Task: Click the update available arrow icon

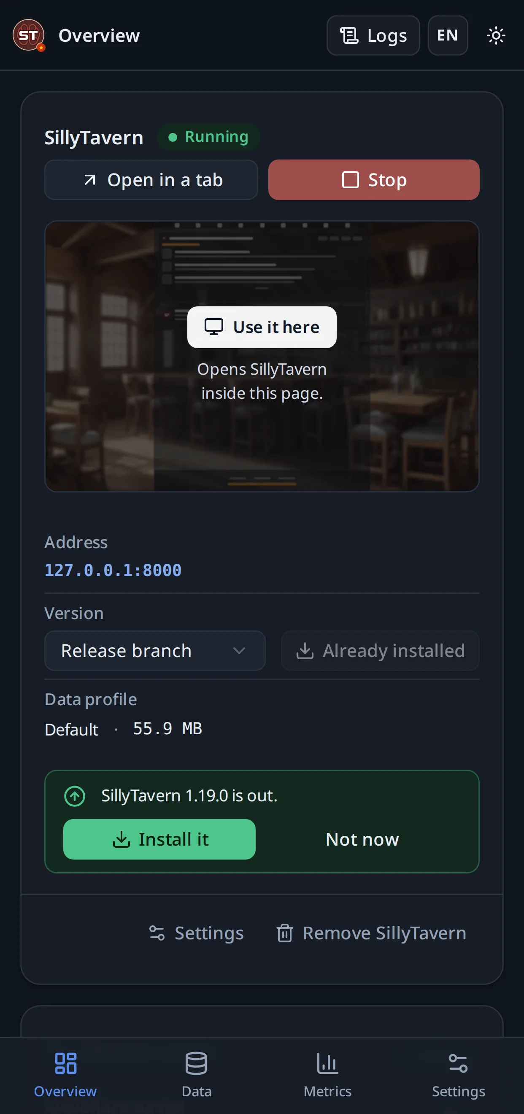Action: [74, 796]
